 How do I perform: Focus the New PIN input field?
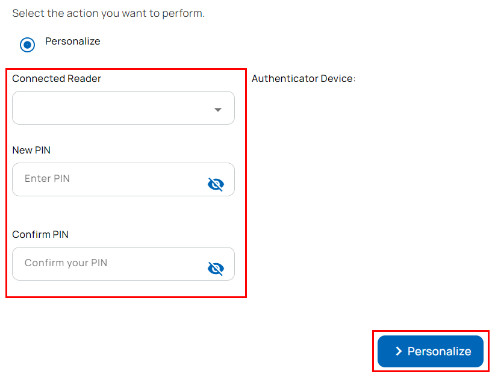[x=108, y=179]
